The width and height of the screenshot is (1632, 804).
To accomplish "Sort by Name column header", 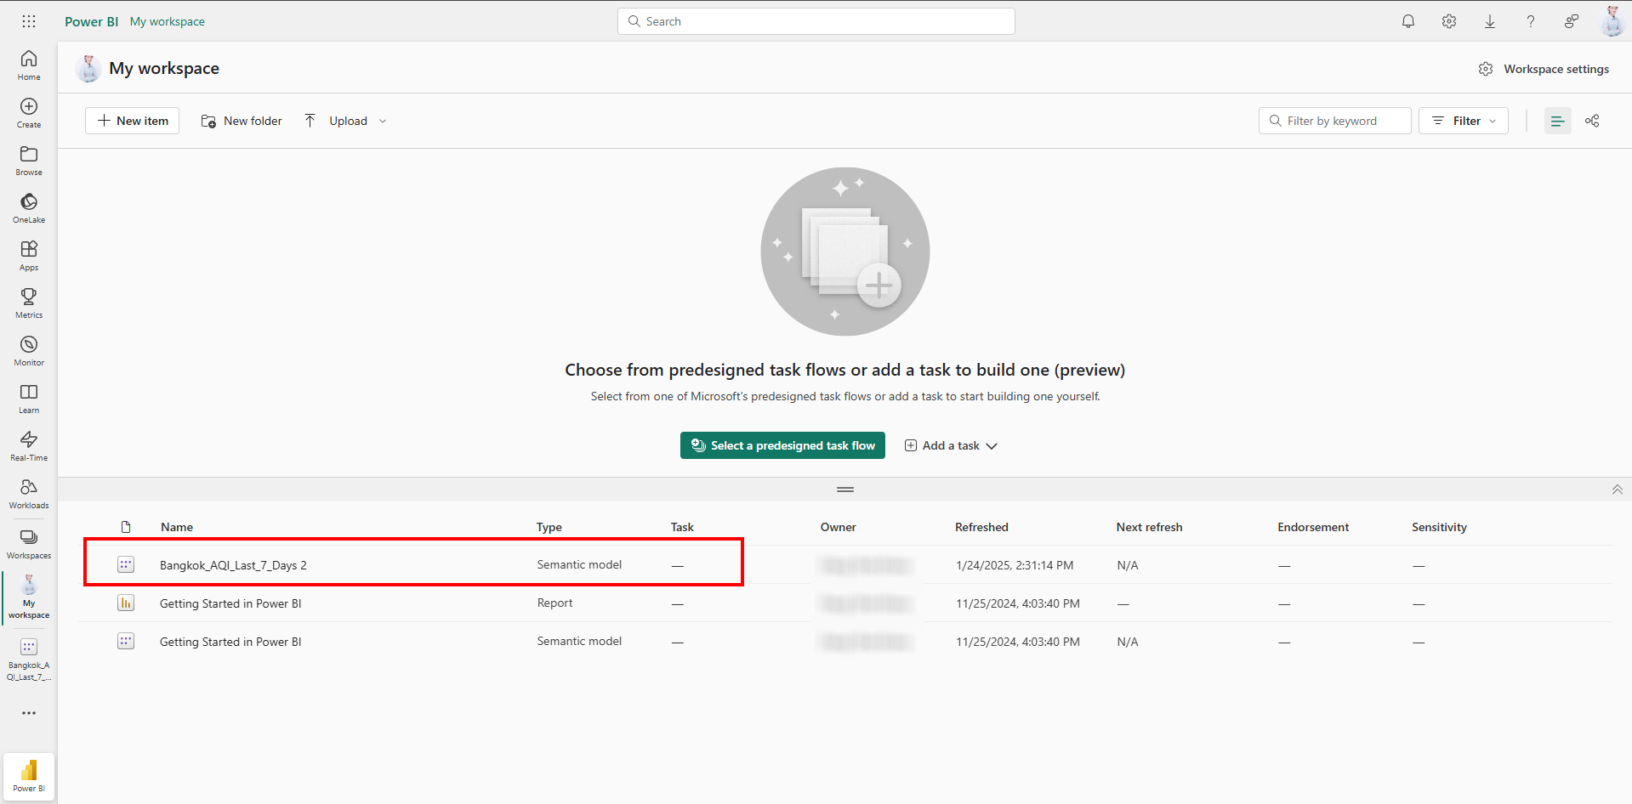I will tap(177, 527).
